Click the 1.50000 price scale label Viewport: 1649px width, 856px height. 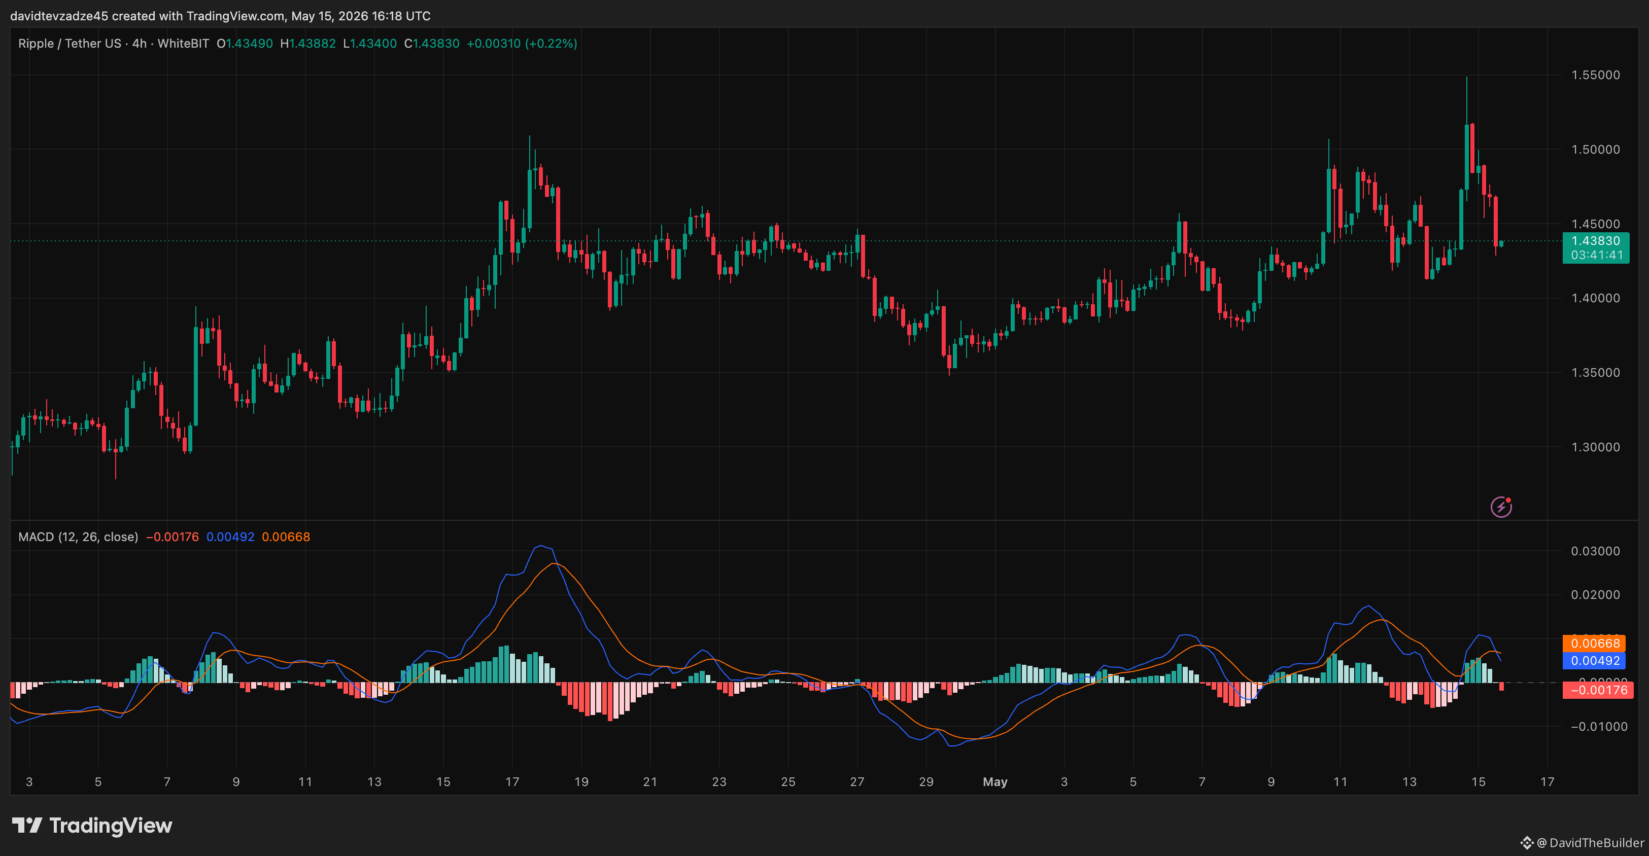coord(1596,149)
